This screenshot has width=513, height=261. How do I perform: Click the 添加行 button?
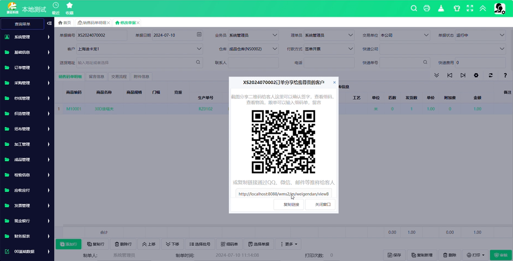[69, 244]
